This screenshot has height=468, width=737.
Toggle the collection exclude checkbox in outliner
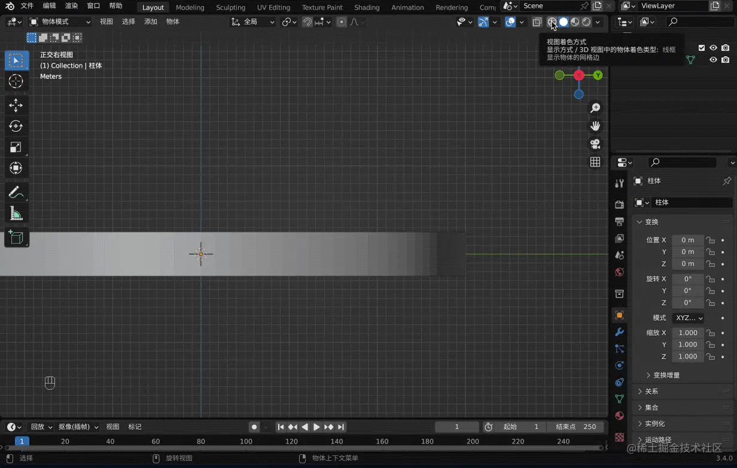click(x=702, y=48)
